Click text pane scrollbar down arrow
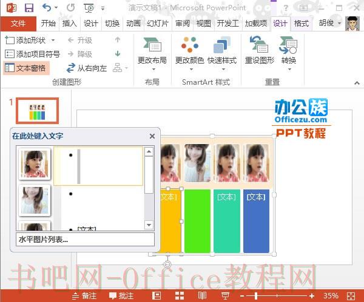364x302 pixels. coord(149,225)
